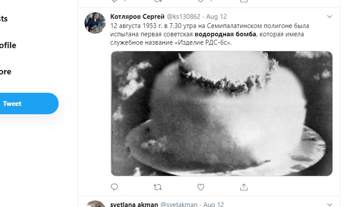Retweet the hydrogen bomb tweet

(157, 187)
